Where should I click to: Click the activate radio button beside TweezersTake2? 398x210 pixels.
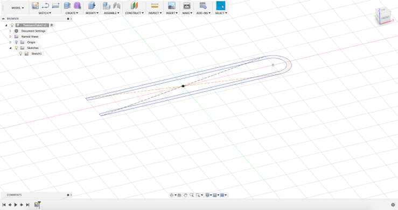pos(52,25)
